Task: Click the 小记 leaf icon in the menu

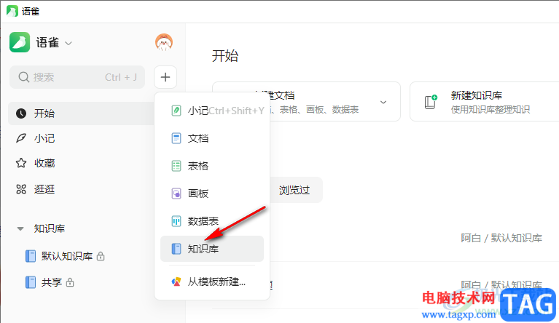Action: click(x=176, y=111)
